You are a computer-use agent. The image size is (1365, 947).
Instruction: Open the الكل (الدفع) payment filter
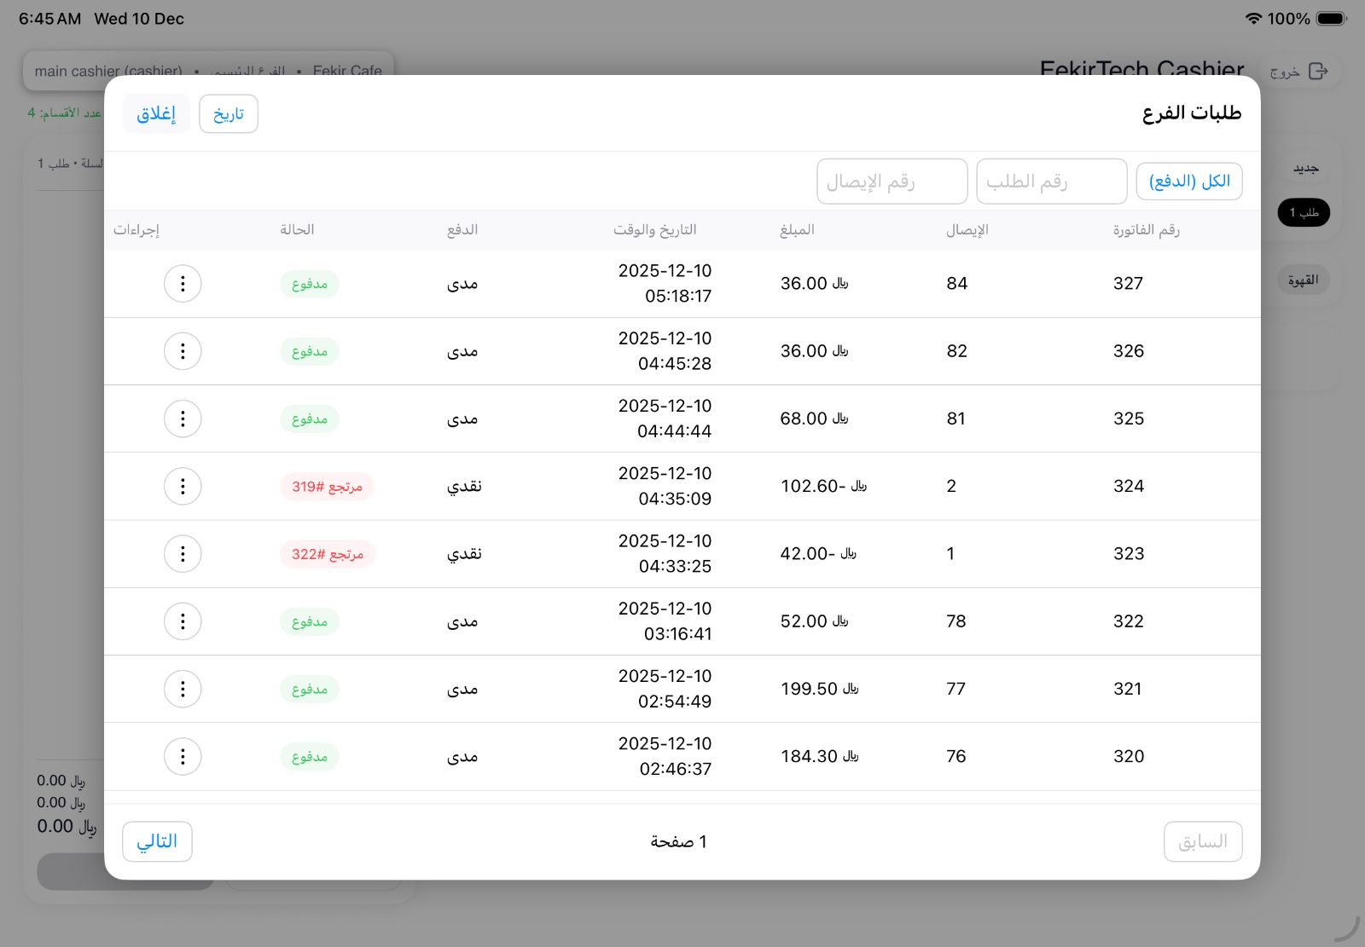tap(1189, 181)
